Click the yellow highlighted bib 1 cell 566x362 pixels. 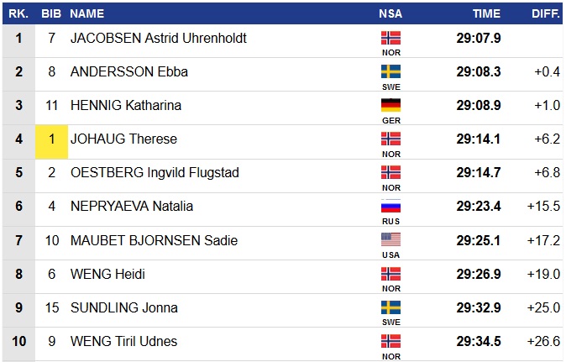point(51,139)
